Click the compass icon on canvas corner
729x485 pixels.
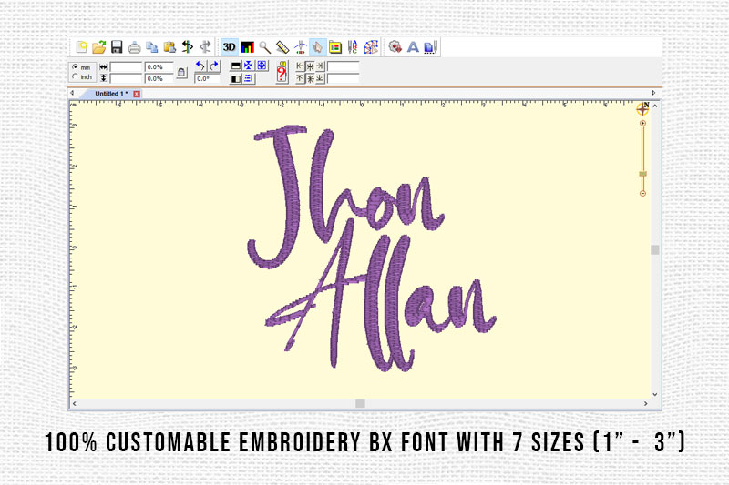pyautogui.click(x=643, y=108)
